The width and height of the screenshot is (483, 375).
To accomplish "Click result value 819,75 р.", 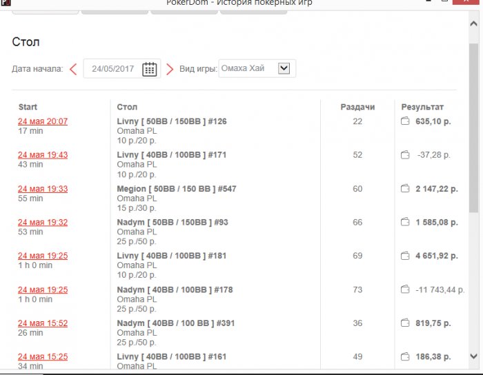I will [433, 323].
